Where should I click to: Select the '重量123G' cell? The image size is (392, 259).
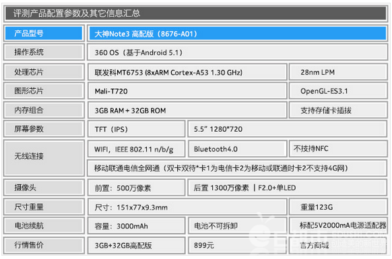(338, 207)
